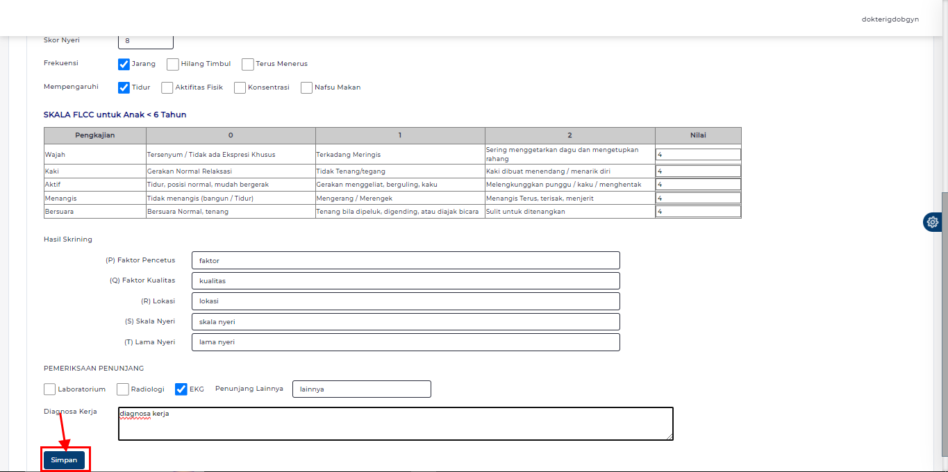This screenshot has width=948, height=472.
Task: Disable the Jarang frequency checkbox
Action: (122, 64)
